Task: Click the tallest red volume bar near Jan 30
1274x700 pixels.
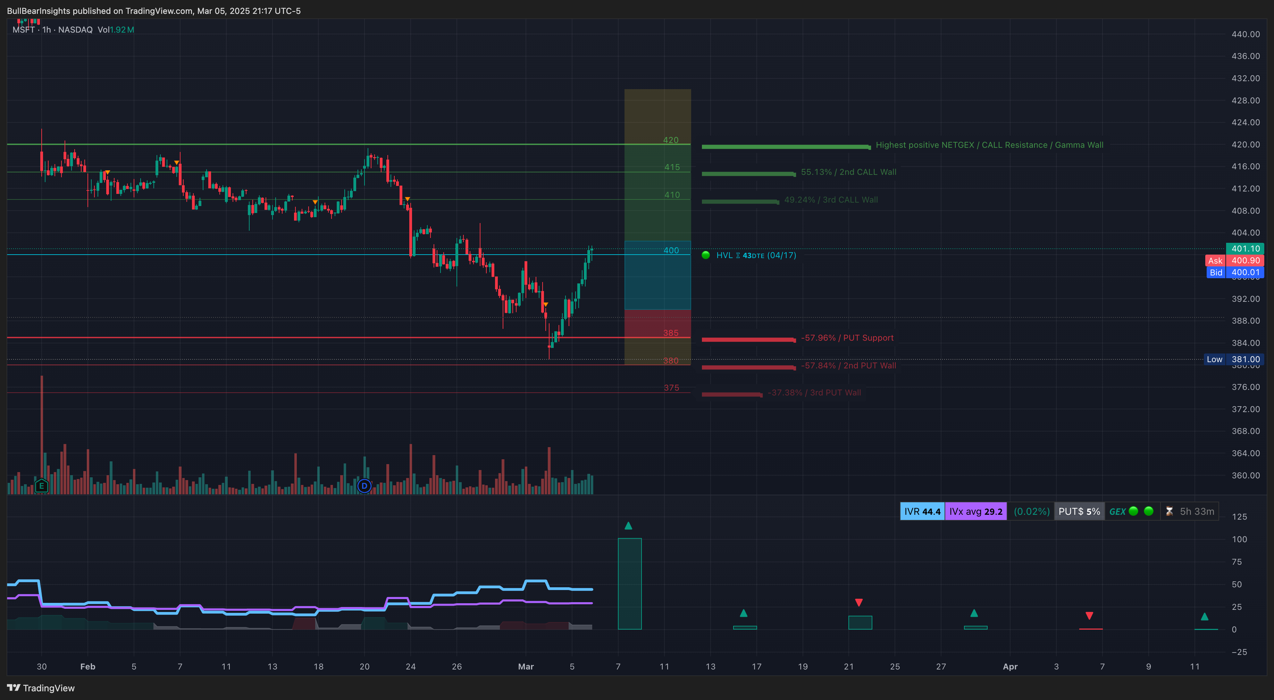Action: click(x=42, y=435)
